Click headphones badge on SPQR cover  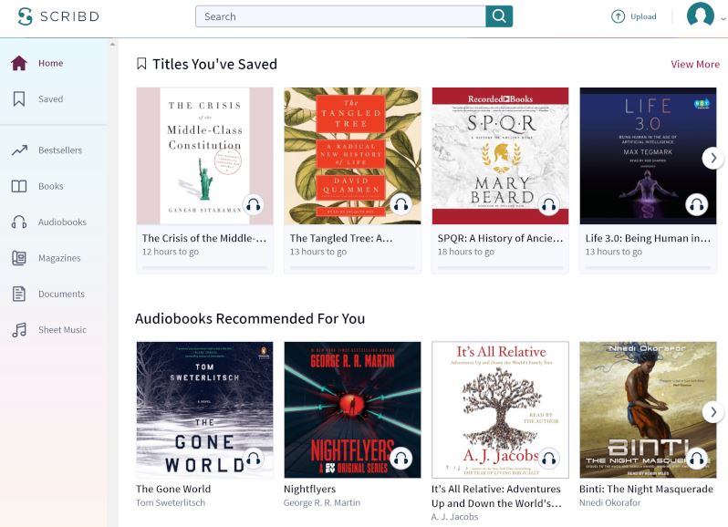549,204
